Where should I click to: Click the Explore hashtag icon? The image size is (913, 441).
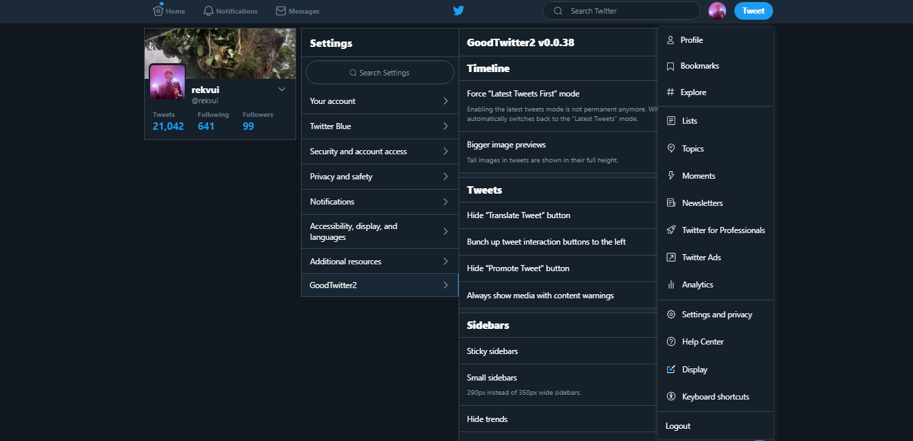[x=670, y=92]
